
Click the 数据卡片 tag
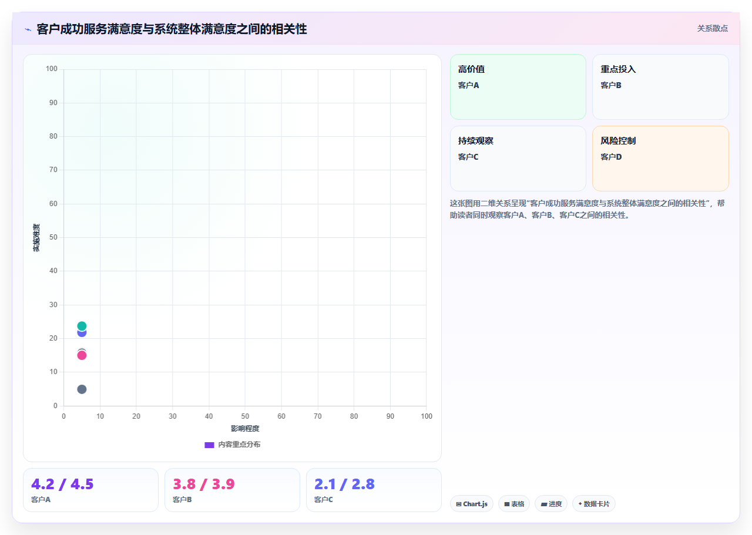pos(594,504)
